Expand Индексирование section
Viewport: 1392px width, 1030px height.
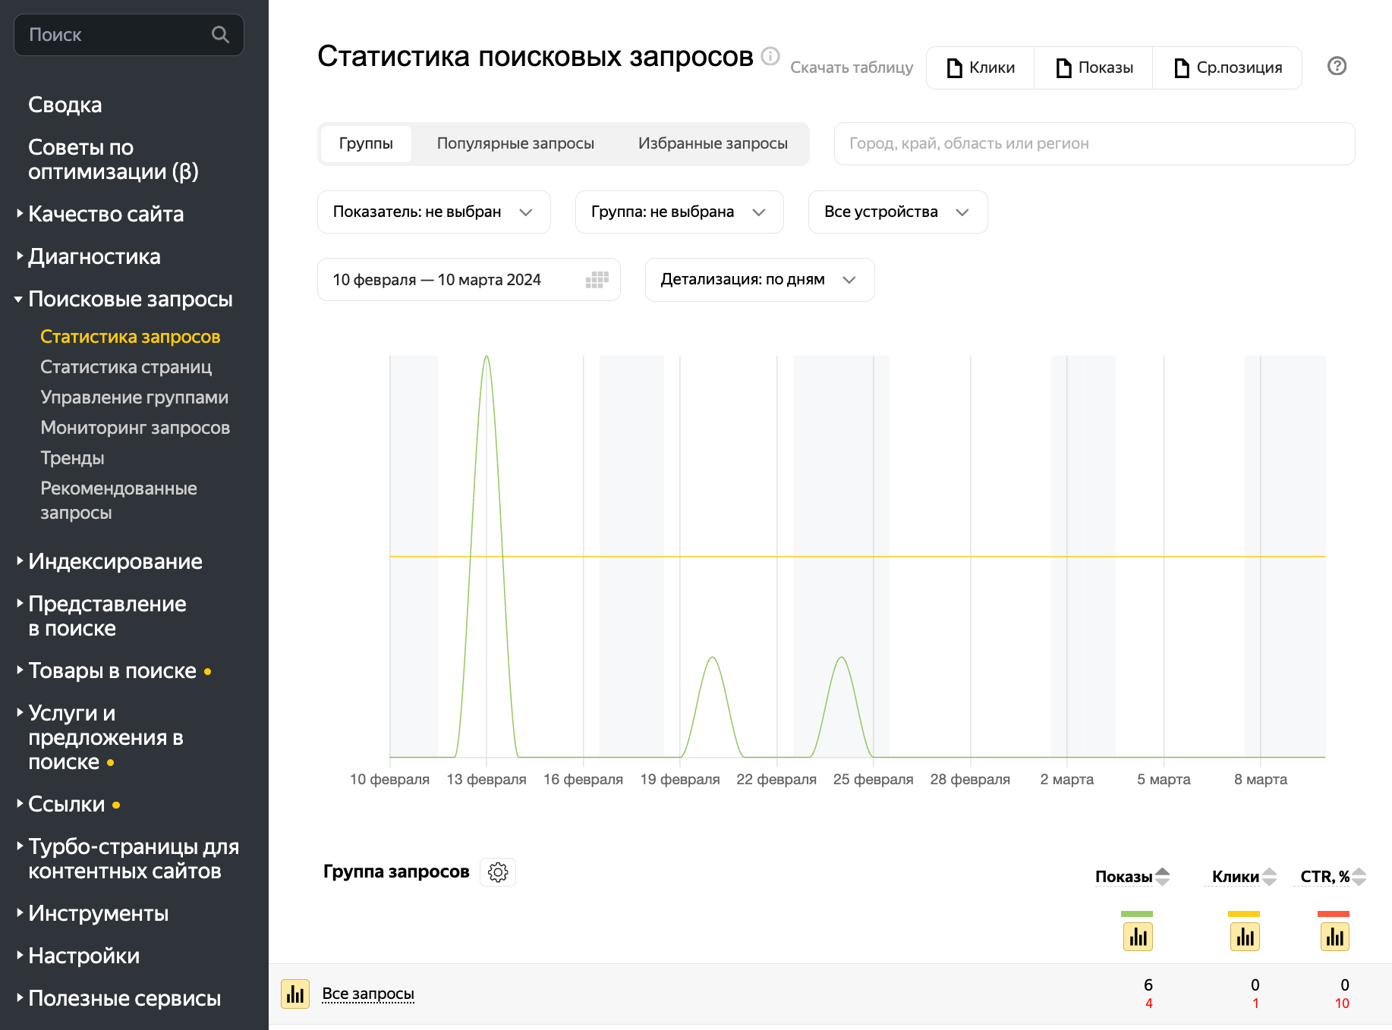coord(115,561)
